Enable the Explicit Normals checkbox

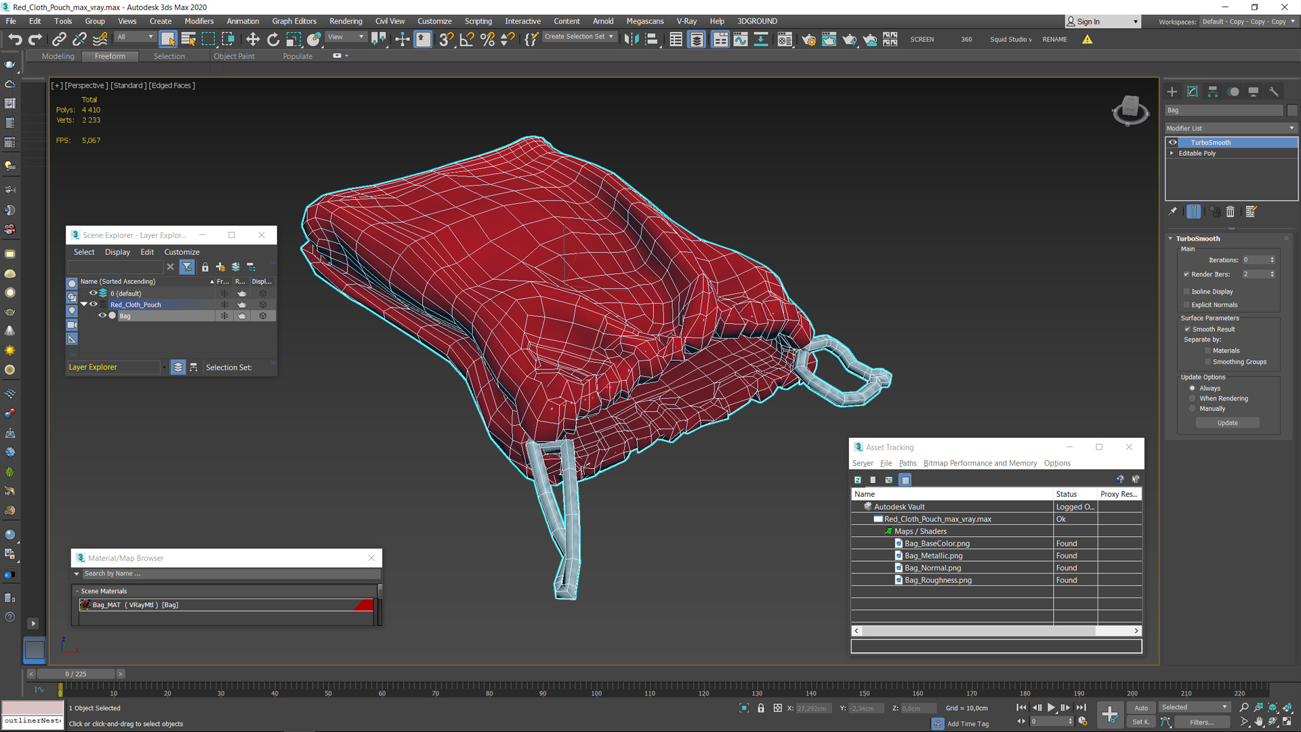point(1186,305)
